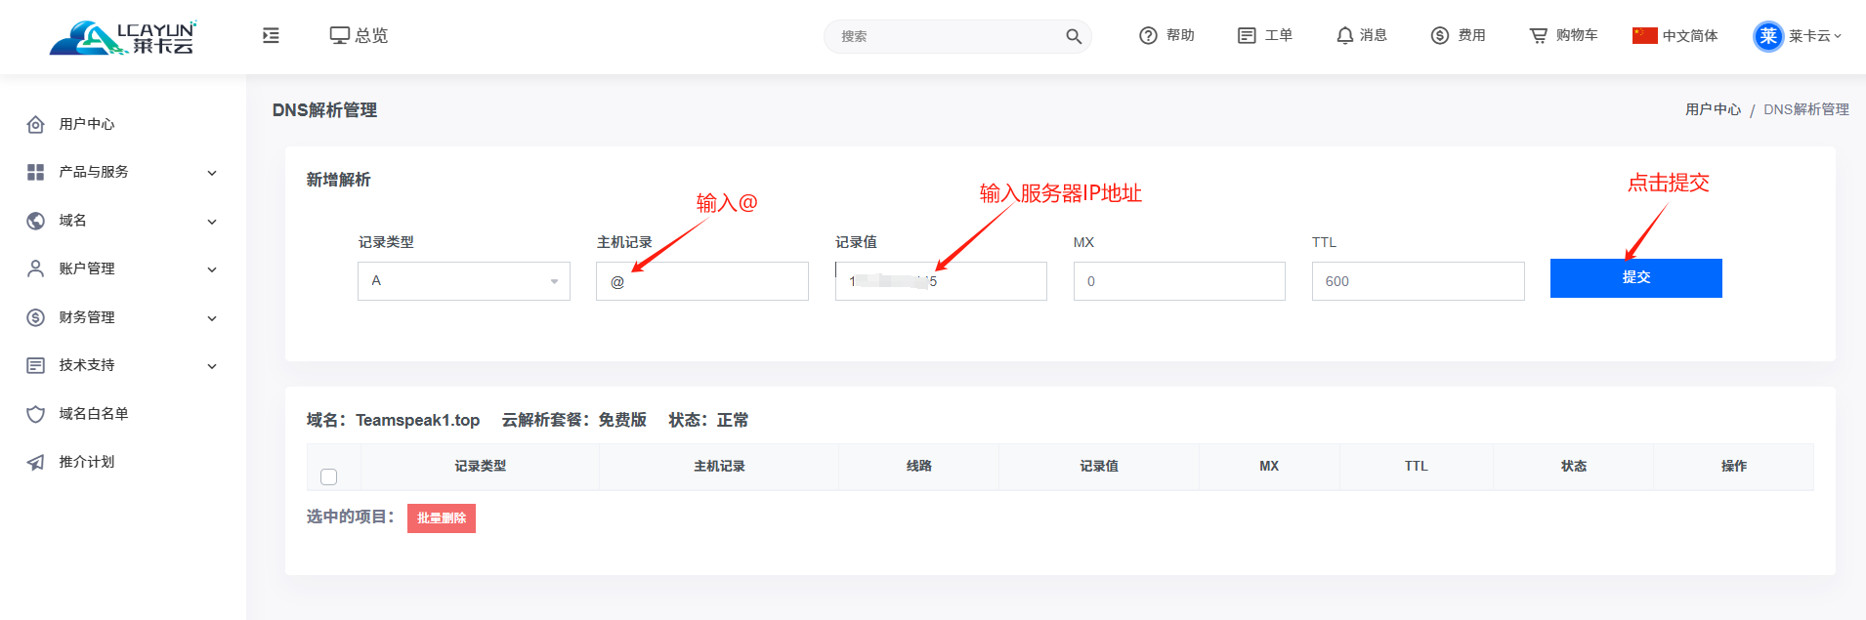1866x620 pixels.
Task: Click the 记录类型 table column header
Action: [481, 467]
